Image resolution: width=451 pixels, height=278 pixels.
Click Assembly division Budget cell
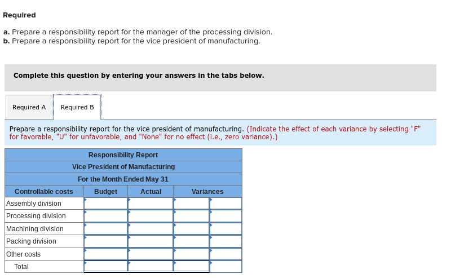106,203
